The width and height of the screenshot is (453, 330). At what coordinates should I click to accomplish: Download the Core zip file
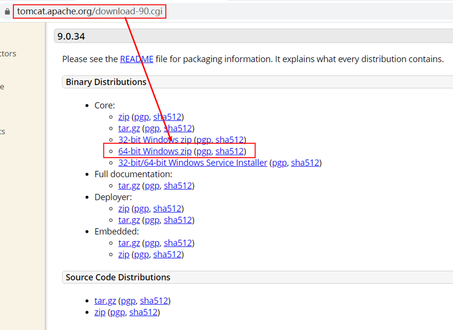tap(124, 117)
